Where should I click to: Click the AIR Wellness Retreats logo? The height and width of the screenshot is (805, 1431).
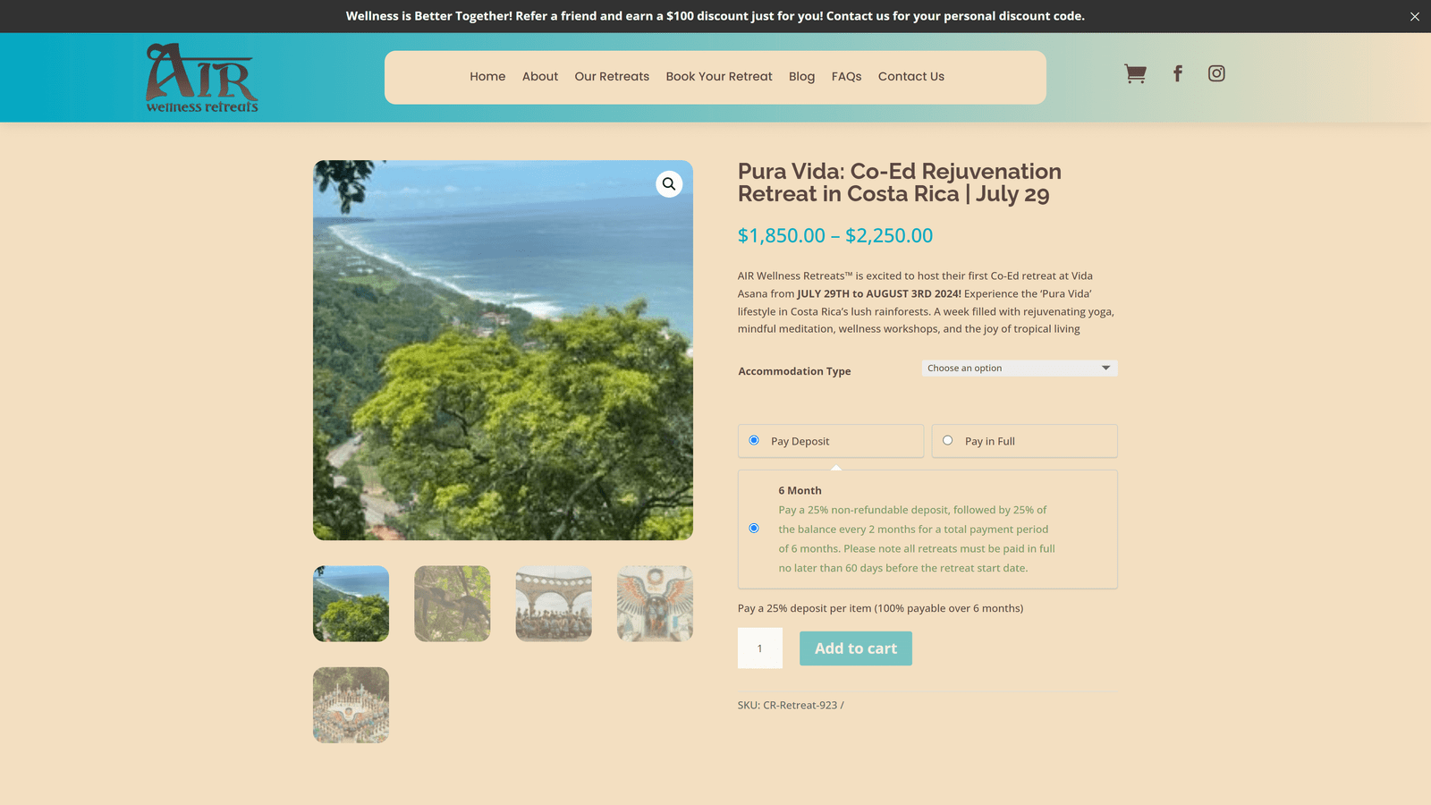pyautogui.click(x=202, y=78)
